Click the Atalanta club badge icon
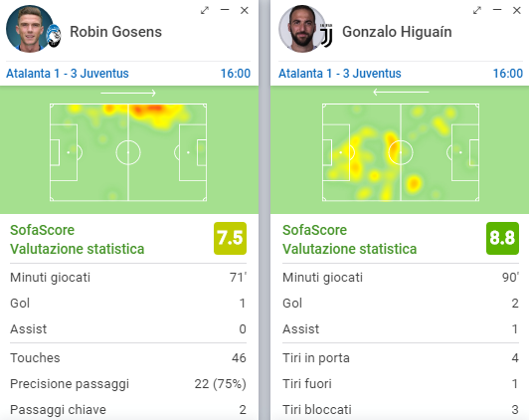Viewport: 529px width, 420px height. pos(54,36)
